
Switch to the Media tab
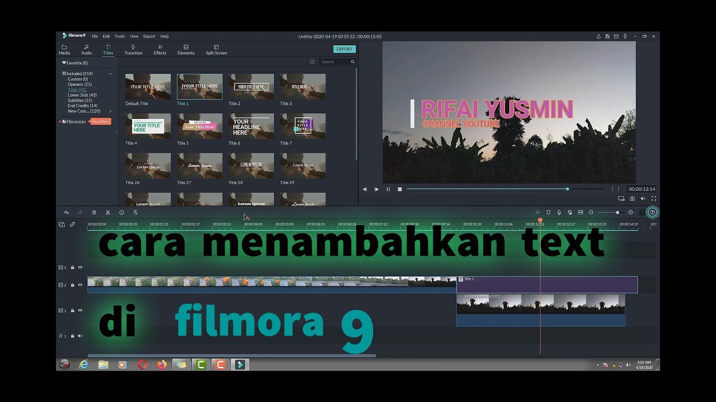point(64,50)
